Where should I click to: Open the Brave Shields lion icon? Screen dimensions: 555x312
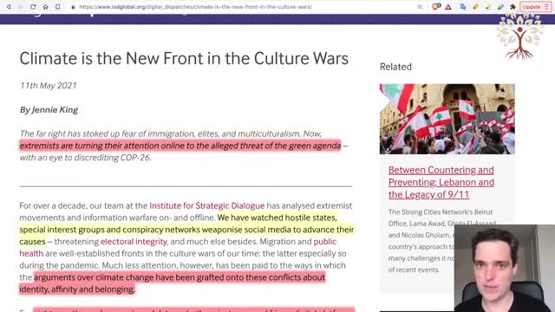click(x=436, y=6)
